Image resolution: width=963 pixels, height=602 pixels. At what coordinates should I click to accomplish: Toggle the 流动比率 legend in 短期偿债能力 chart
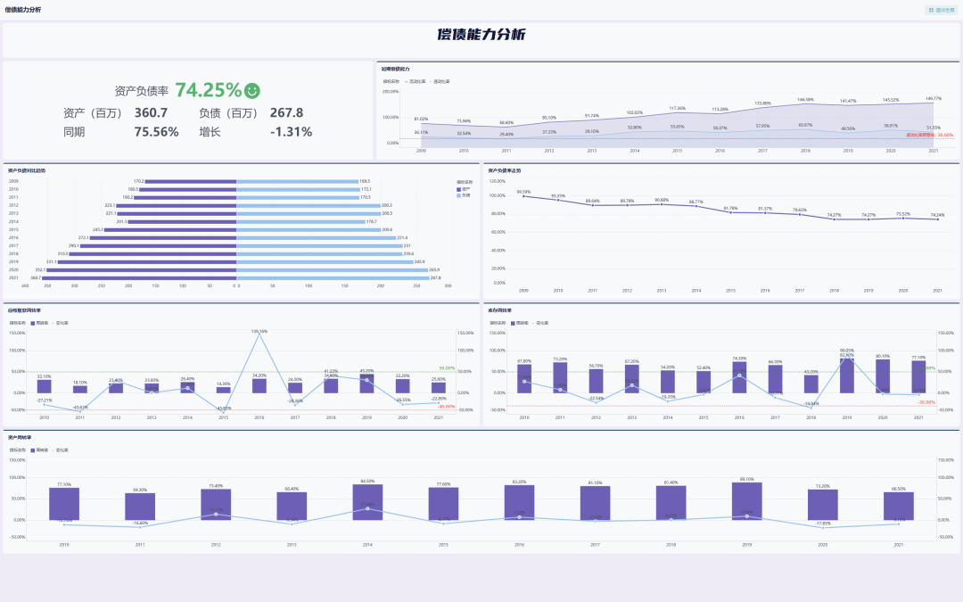(x=416, y=81)
